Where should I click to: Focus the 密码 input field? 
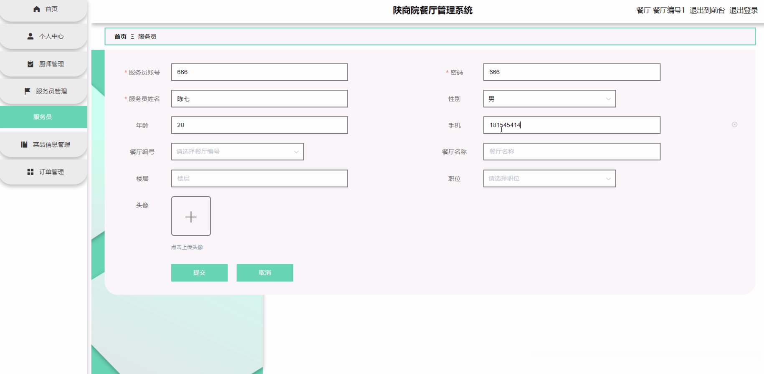[x=572, y=72]
